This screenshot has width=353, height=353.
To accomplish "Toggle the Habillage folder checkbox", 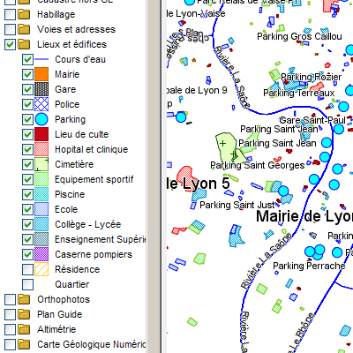I will coord(11,14).
